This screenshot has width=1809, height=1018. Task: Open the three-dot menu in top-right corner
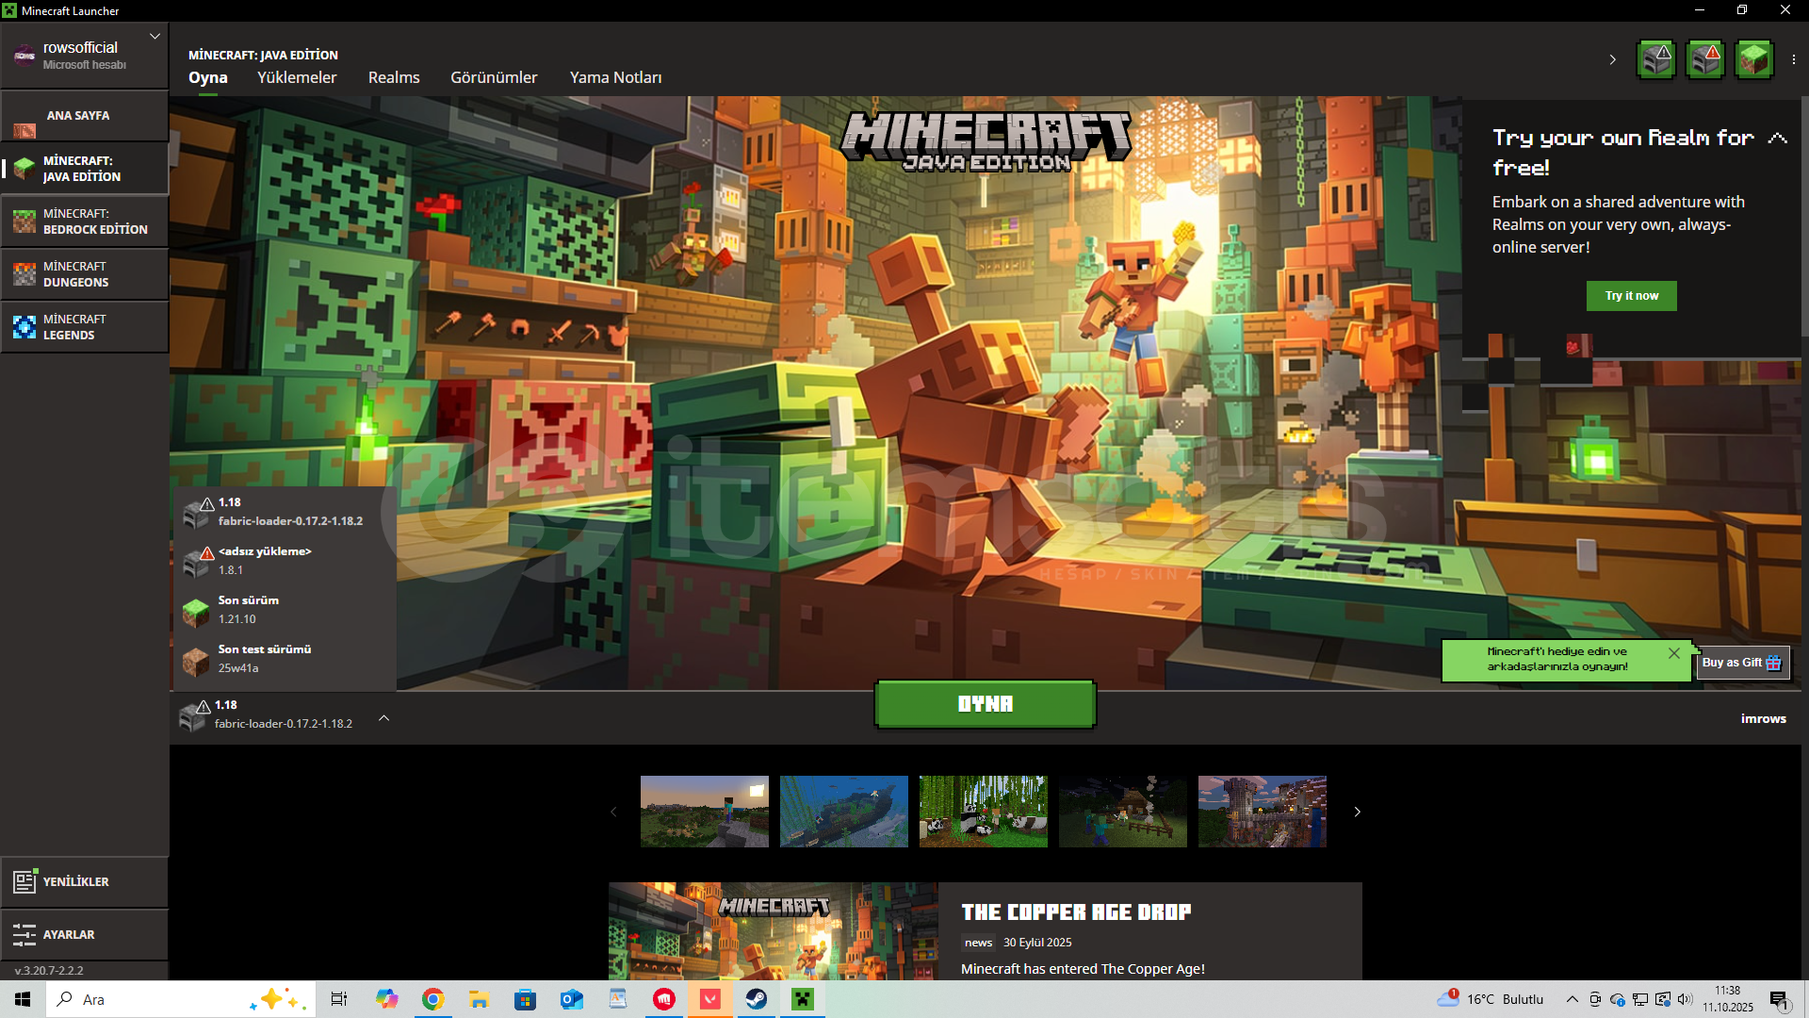coord(1794,59)
